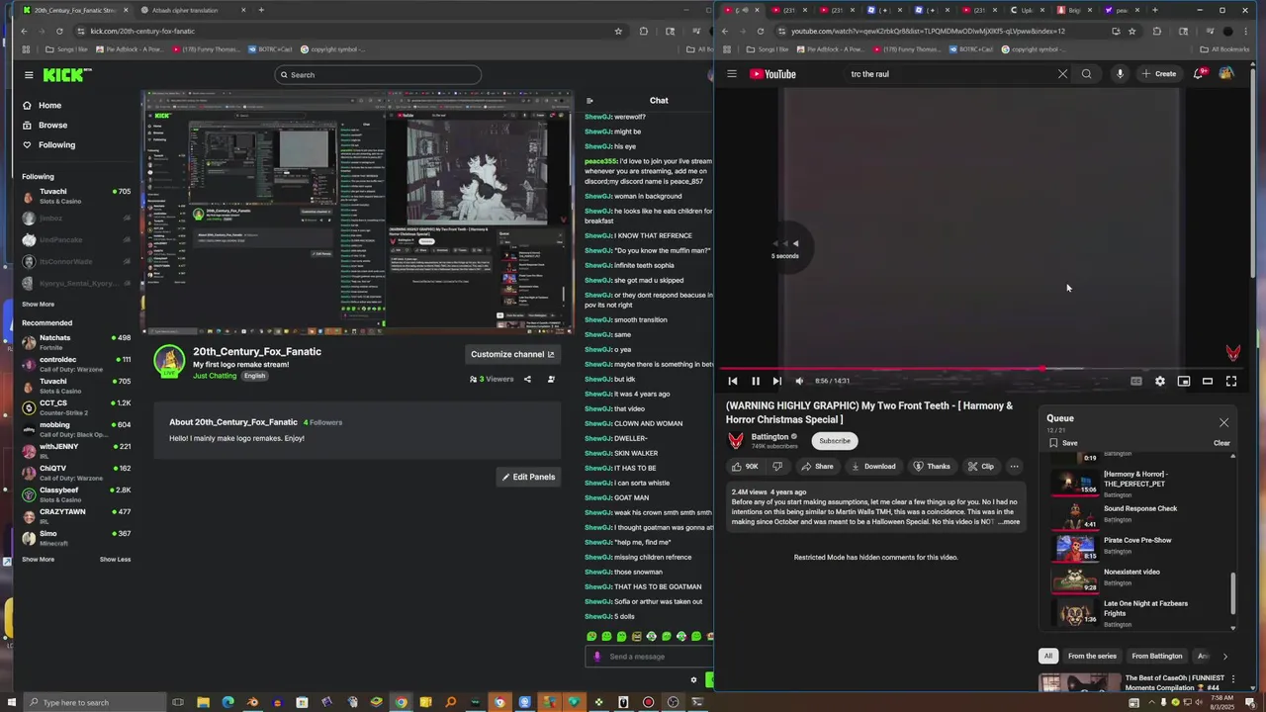Expand Following list with Show More
Image resolution: width=1266 pixels, height=712 pixels.
tap(39, 305)
